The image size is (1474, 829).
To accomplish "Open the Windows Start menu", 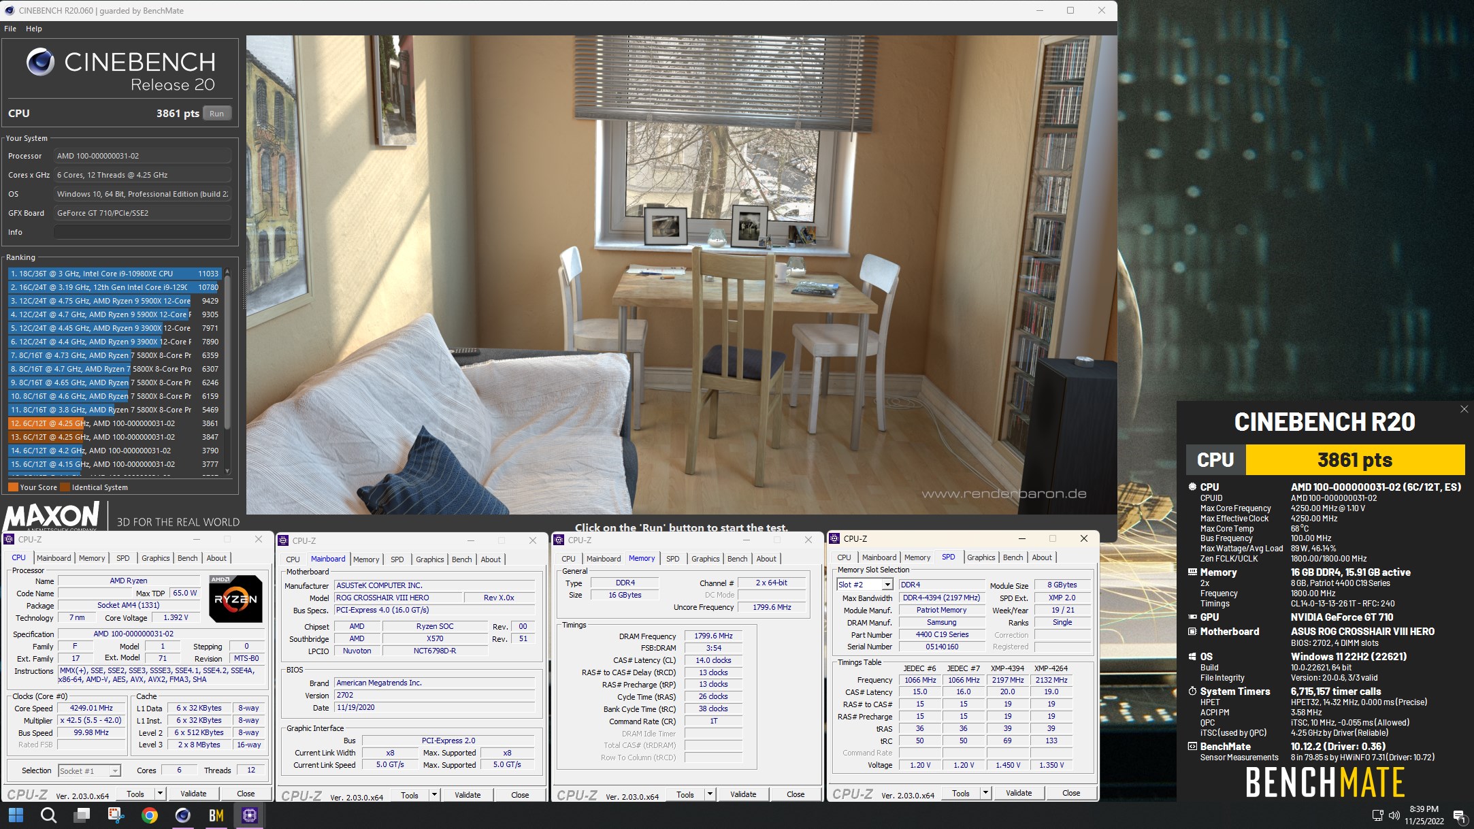I will point(16,815).
